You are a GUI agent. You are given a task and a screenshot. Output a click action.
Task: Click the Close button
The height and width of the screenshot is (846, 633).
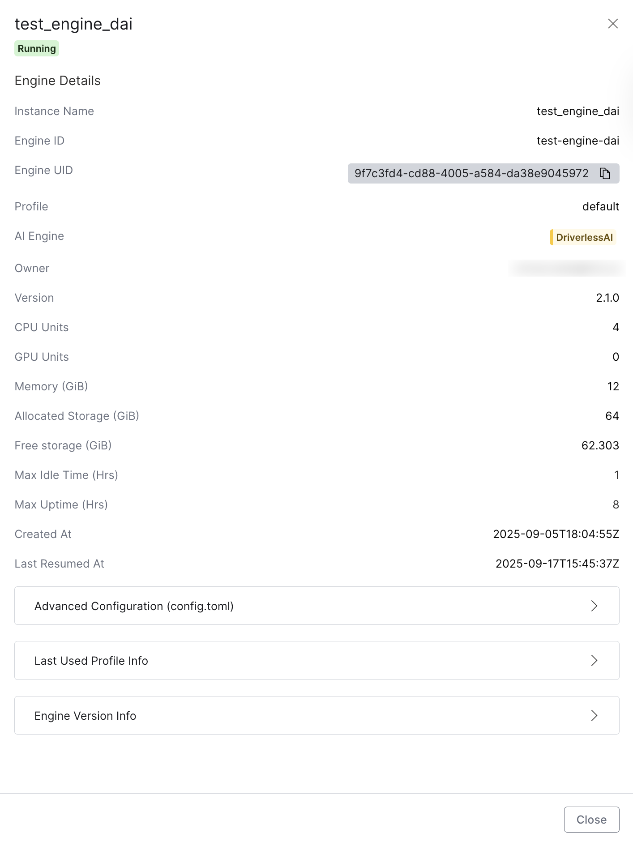591,820
